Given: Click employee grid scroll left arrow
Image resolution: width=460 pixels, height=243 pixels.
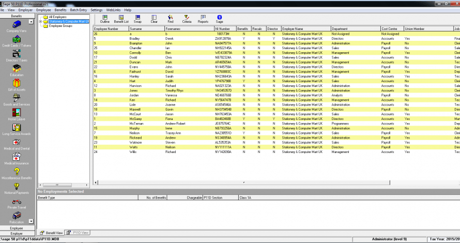Looking at the screenshot, I should (96, 183).
